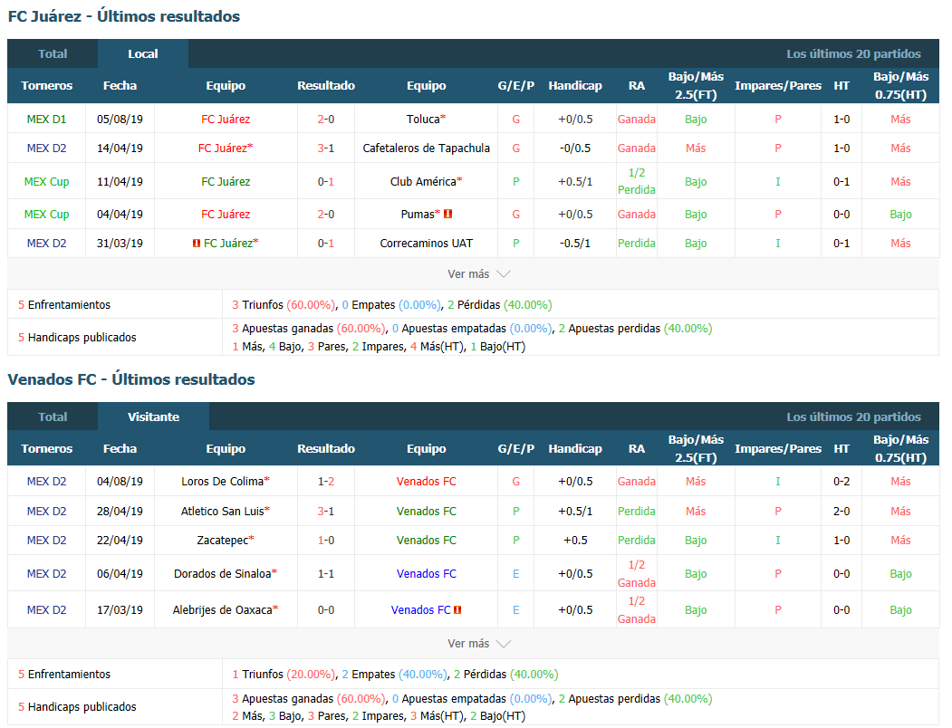Viewport: 952px width, 728px height.
Task: Click the red card icon before FC Juárez, 31/03/19 row
Action: click(x=197, y=243)
